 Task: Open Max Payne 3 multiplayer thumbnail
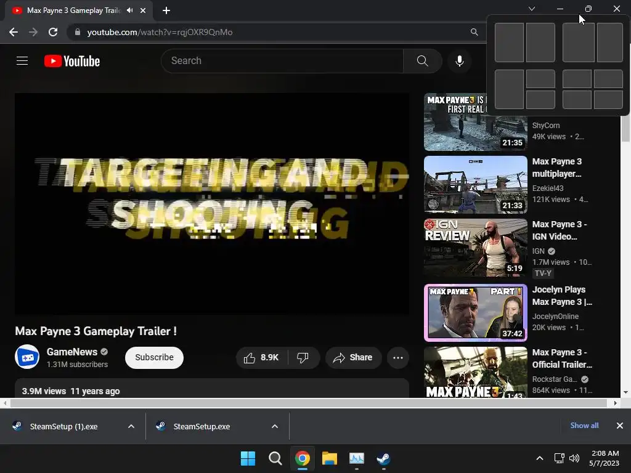point(475,185)
